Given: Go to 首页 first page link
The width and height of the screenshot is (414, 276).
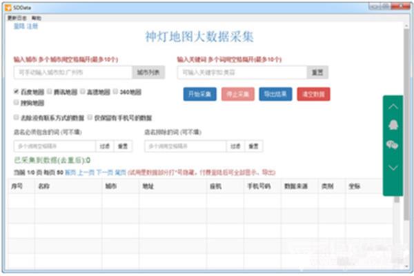Looking at the screenshot, I should click(x=70, y=172).
